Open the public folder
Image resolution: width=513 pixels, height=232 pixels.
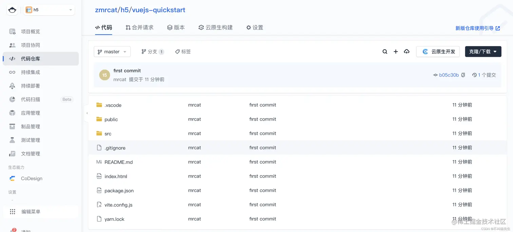[111, 119]
